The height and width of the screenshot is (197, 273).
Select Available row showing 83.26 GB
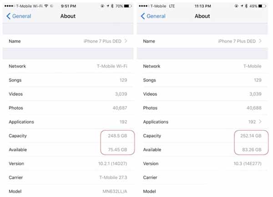(x=202, y=150)
